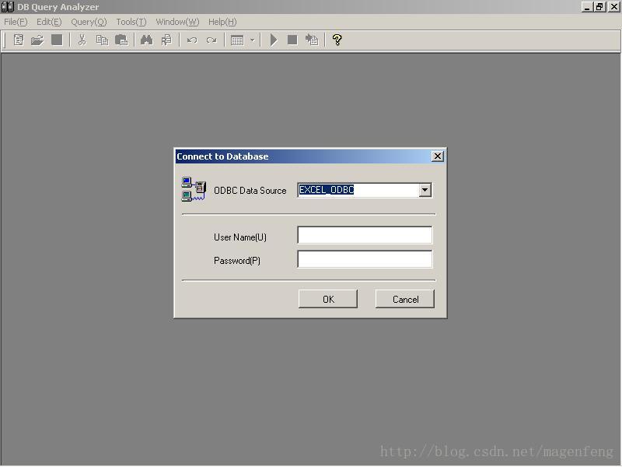Click the Help question mark icon
Image resolution: width=622 pixels, height=467 pixels.
[337, 40]
